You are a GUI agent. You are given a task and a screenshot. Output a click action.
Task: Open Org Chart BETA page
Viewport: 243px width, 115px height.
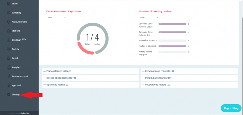pos(19,40)
